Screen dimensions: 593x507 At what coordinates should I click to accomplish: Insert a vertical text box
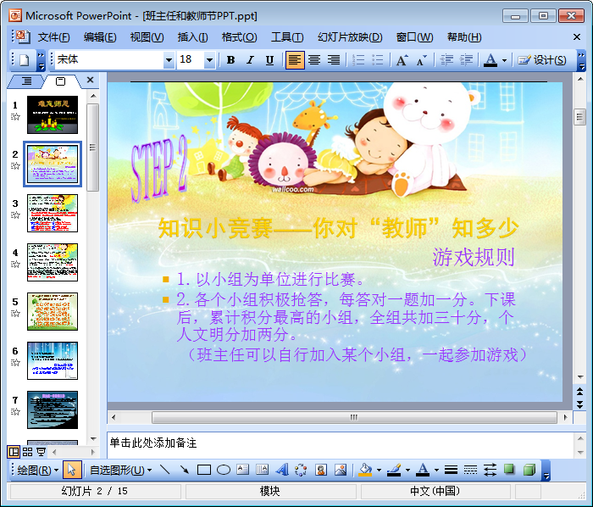pyautogui.click(x=262, y=471)
